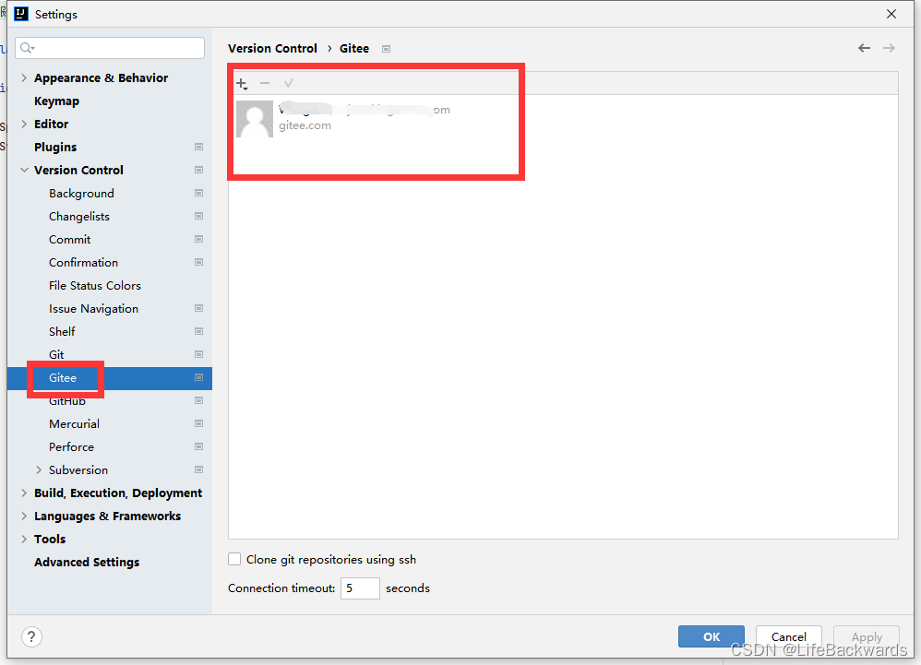
Task: Click project-level icon in GitHub row
Action: click(198, 400)
